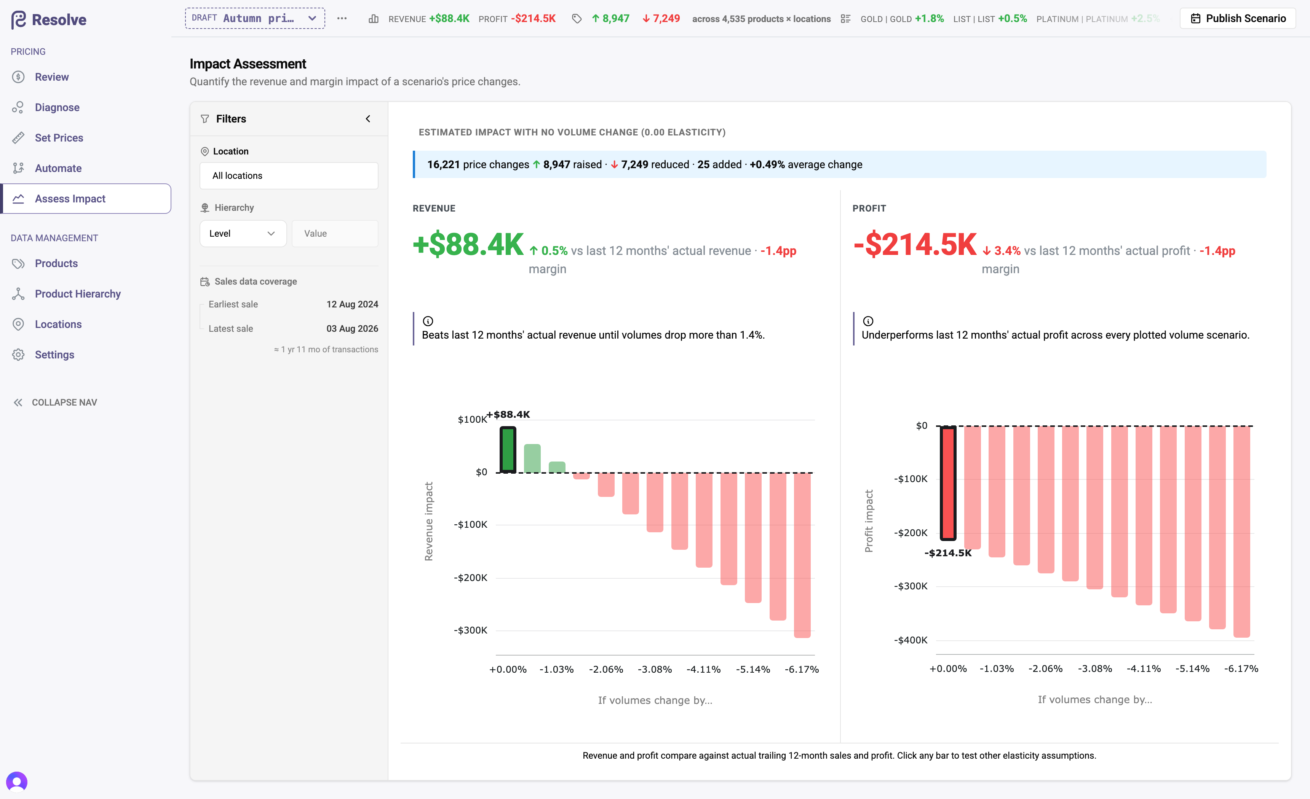Click the price tag icon in header
The image size is (1310, 799).
(x=577, y=19)
